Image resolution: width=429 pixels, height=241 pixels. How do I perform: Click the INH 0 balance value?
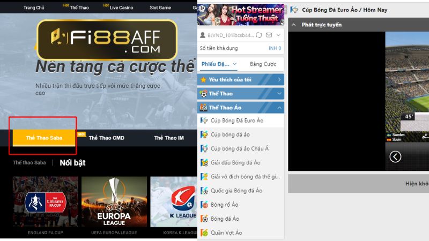pos(275,48)
